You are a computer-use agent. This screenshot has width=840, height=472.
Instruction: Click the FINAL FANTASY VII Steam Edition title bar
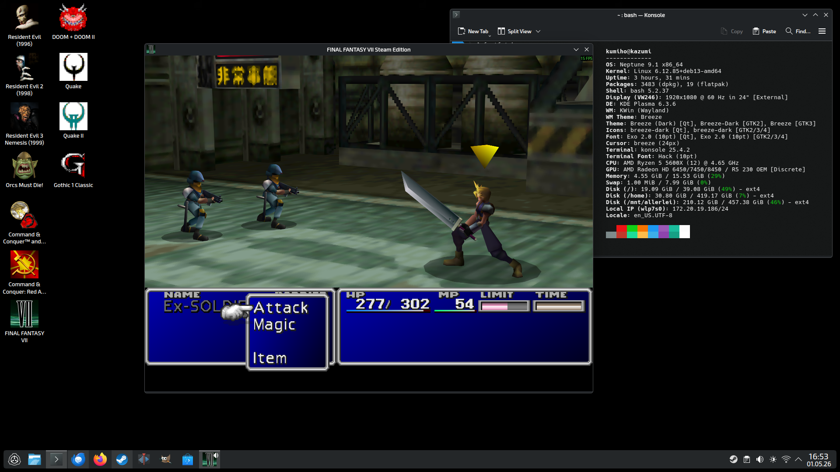tap(368, 49)
